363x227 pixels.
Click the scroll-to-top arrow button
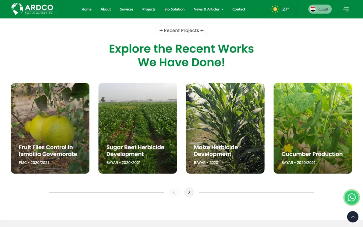tap(352, 216)
